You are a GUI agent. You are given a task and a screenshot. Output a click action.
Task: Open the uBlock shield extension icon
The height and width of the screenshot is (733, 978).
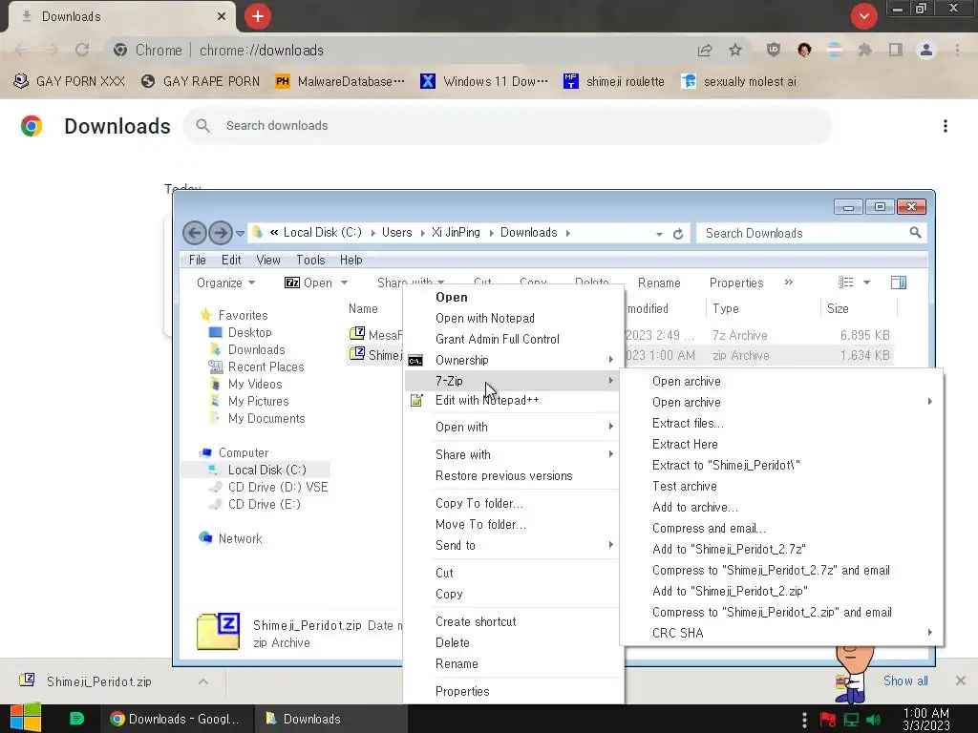[x=774, y=50]
